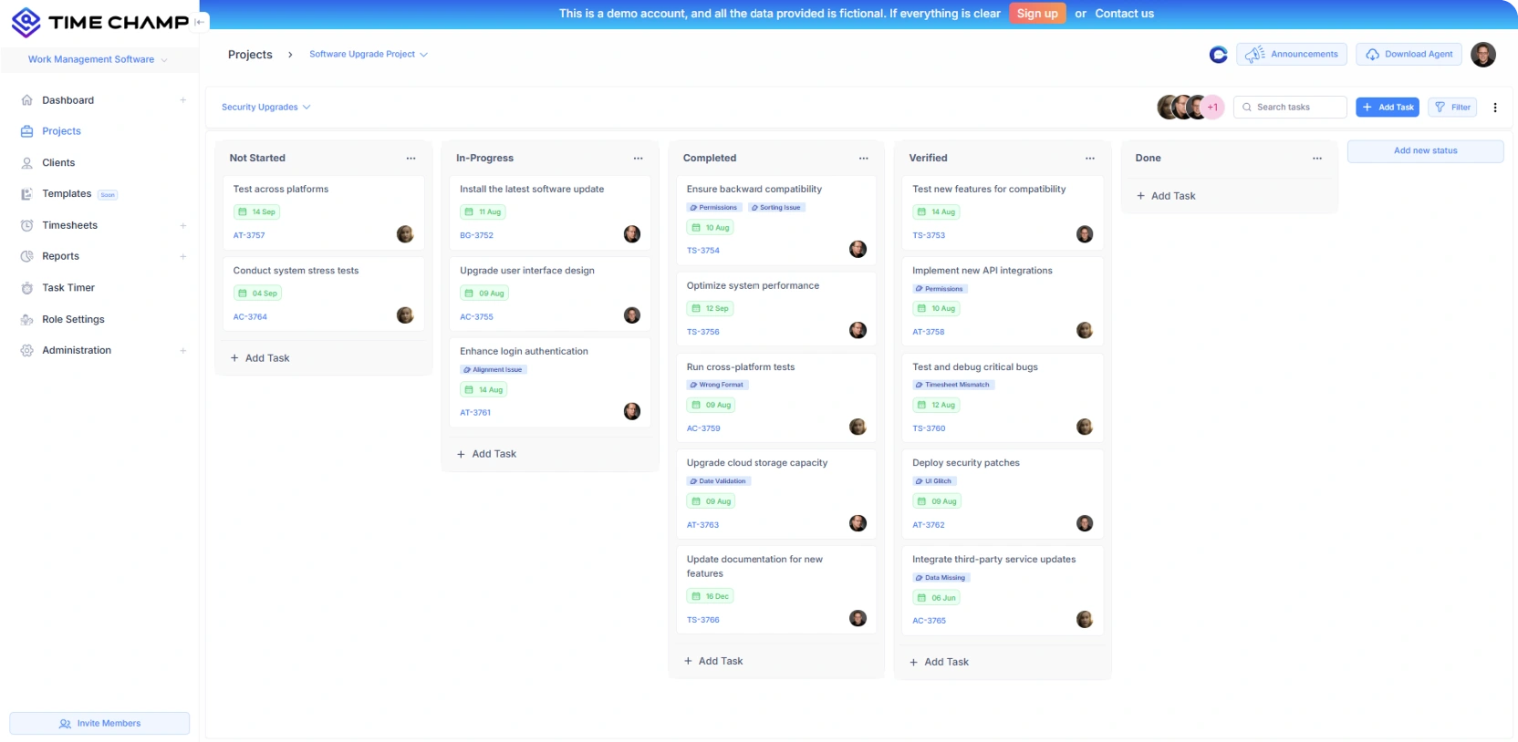Click the Role Settings icon
Screen dimensions: 1518x742
click(26, 319)
